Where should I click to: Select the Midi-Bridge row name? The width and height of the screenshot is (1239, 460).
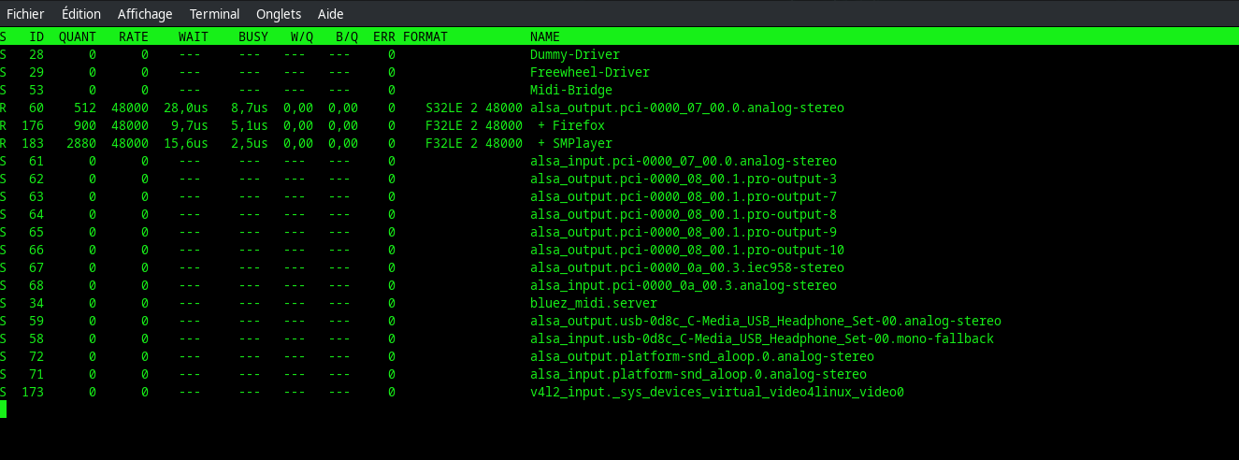[x=571, y=91]
